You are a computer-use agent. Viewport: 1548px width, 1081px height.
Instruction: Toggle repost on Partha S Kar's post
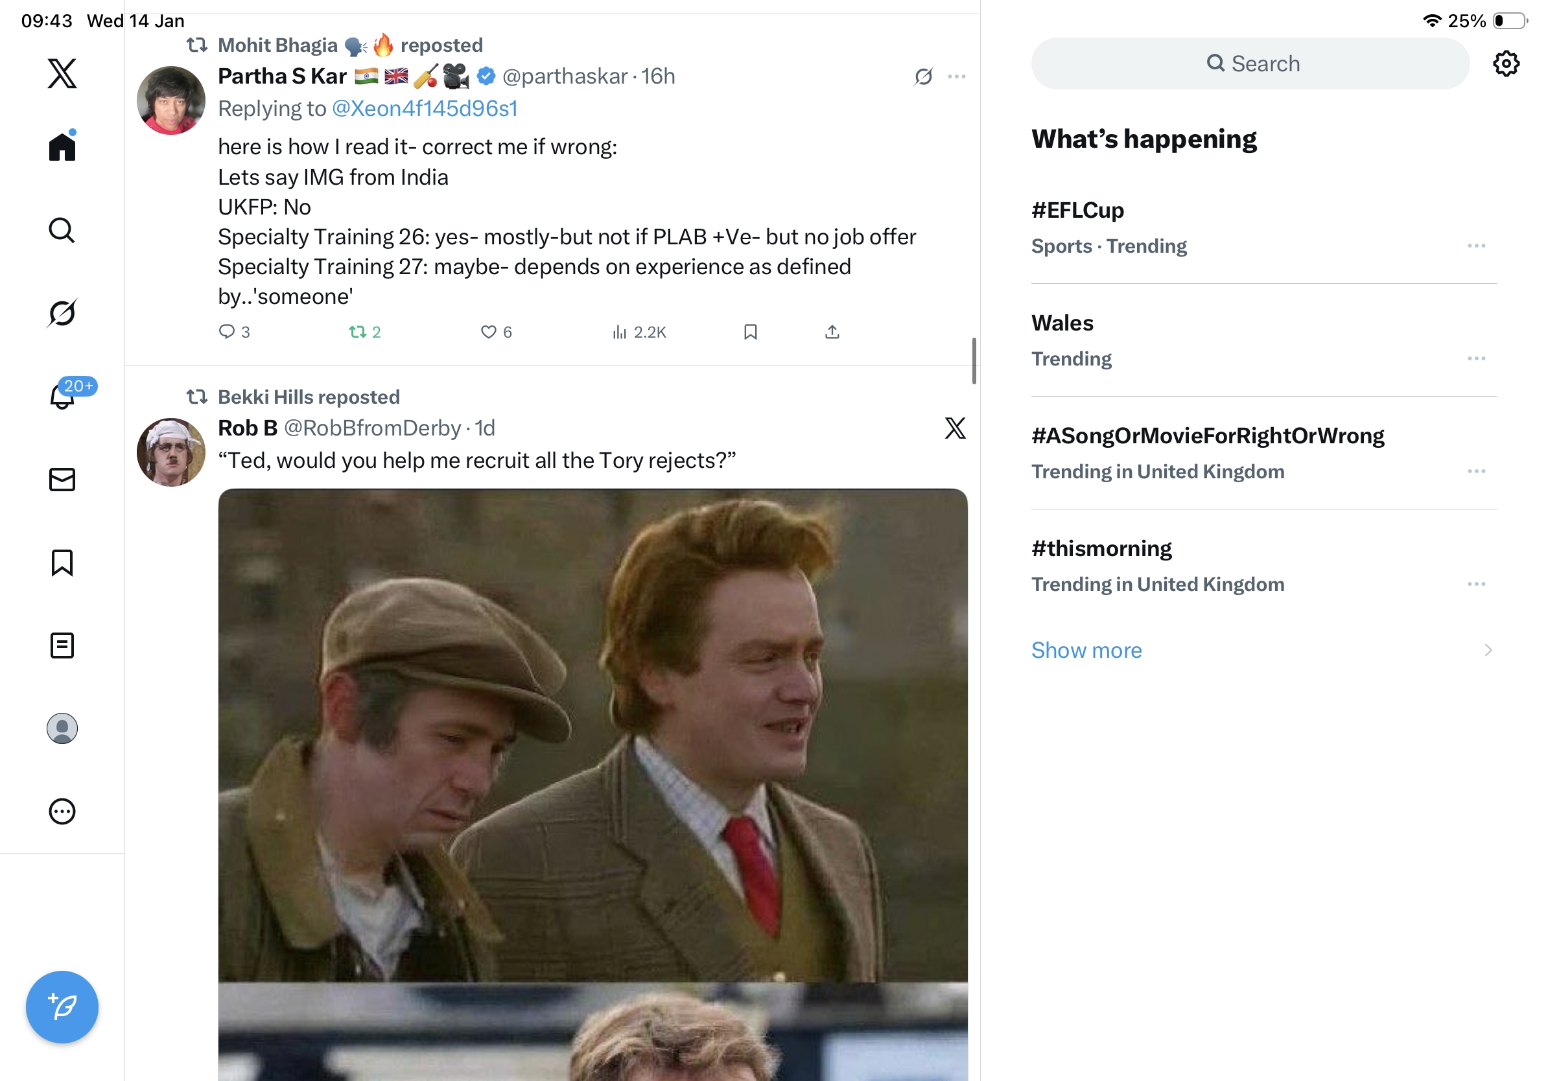point(357,332)
